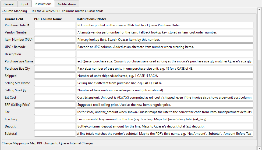
Task: Click the Deposit PDF column field
Action: click(55, 126)
